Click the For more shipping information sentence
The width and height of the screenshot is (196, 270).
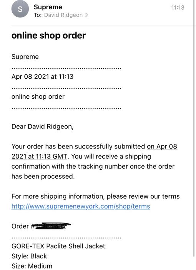pyautogui.click(x=95, y=196)
